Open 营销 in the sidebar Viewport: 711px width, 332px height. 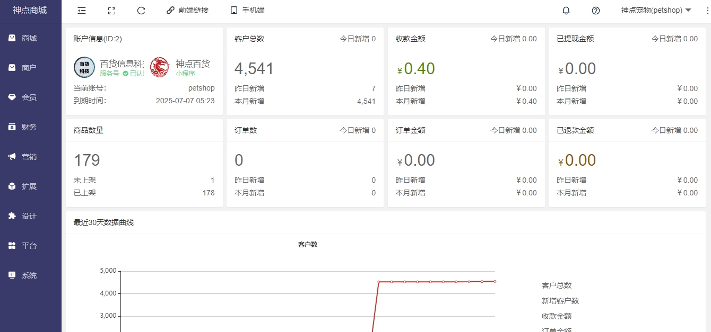pos(31,157)
